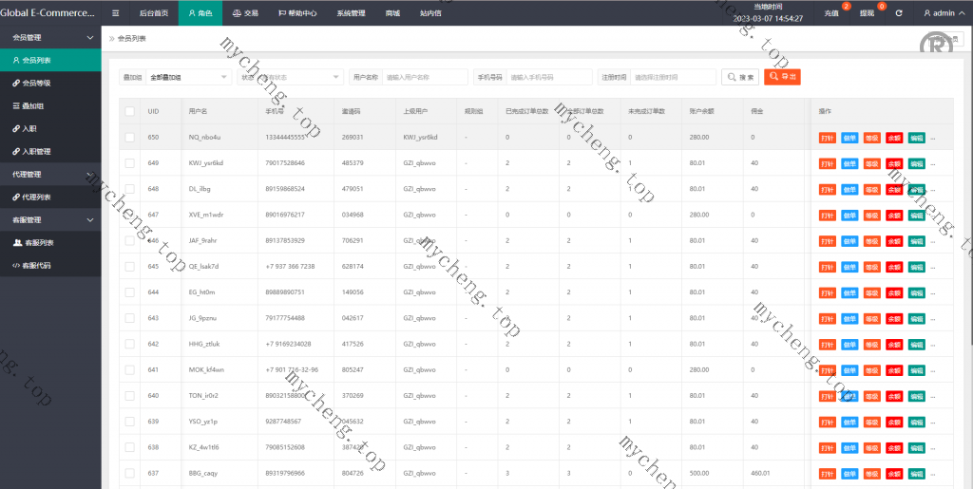This screenshot has width=973, height=489.
Task: Open the 叠加组 dropdown filter
Action: 188,77
